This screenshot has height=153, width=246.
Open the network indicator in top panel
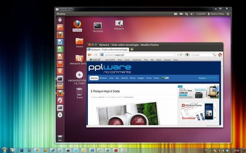pos(186,14)
